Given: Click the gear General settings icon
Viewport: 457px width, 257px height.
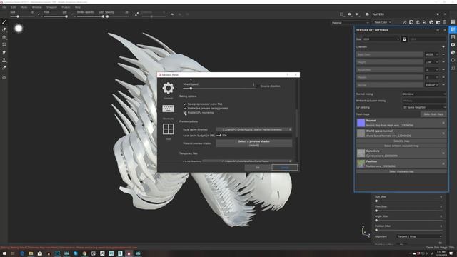Looking at the screenshot, I should 169,88.
